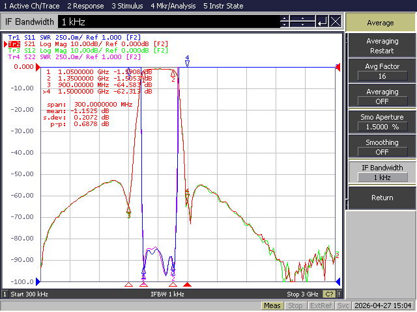
Task: Click marker 4 triangle at top of graph
Action: pos(187,63)
